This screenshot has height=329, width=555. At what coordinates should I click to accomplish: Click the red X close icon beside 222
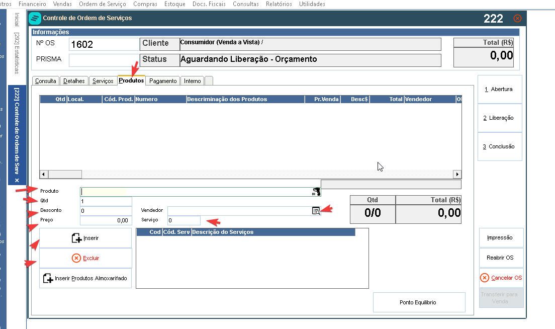click(517, 19)
